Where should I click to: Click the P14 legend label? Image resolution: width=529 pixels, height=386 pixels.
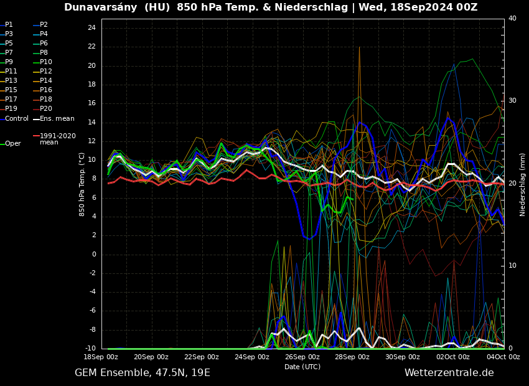pos(46,81)
